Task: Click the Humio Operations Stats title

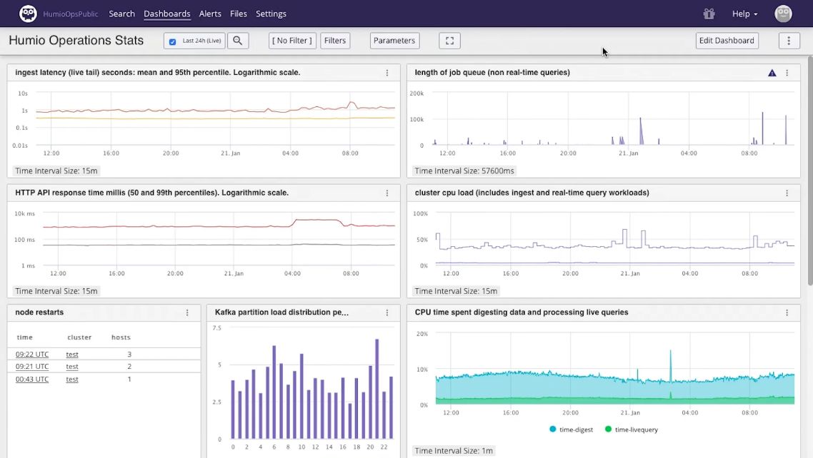Action: point(76,41)
